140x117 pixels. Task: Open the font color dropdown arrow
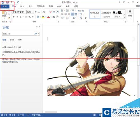pos(51,17)
